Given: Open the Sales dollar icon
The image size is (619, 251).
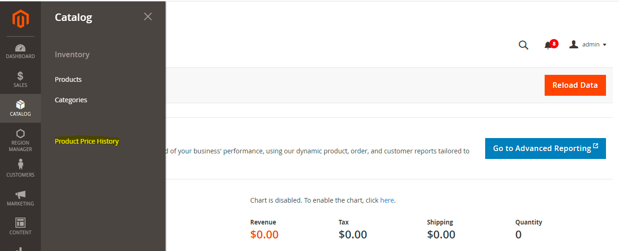Looking at the screenshot, I should (20, 76).
